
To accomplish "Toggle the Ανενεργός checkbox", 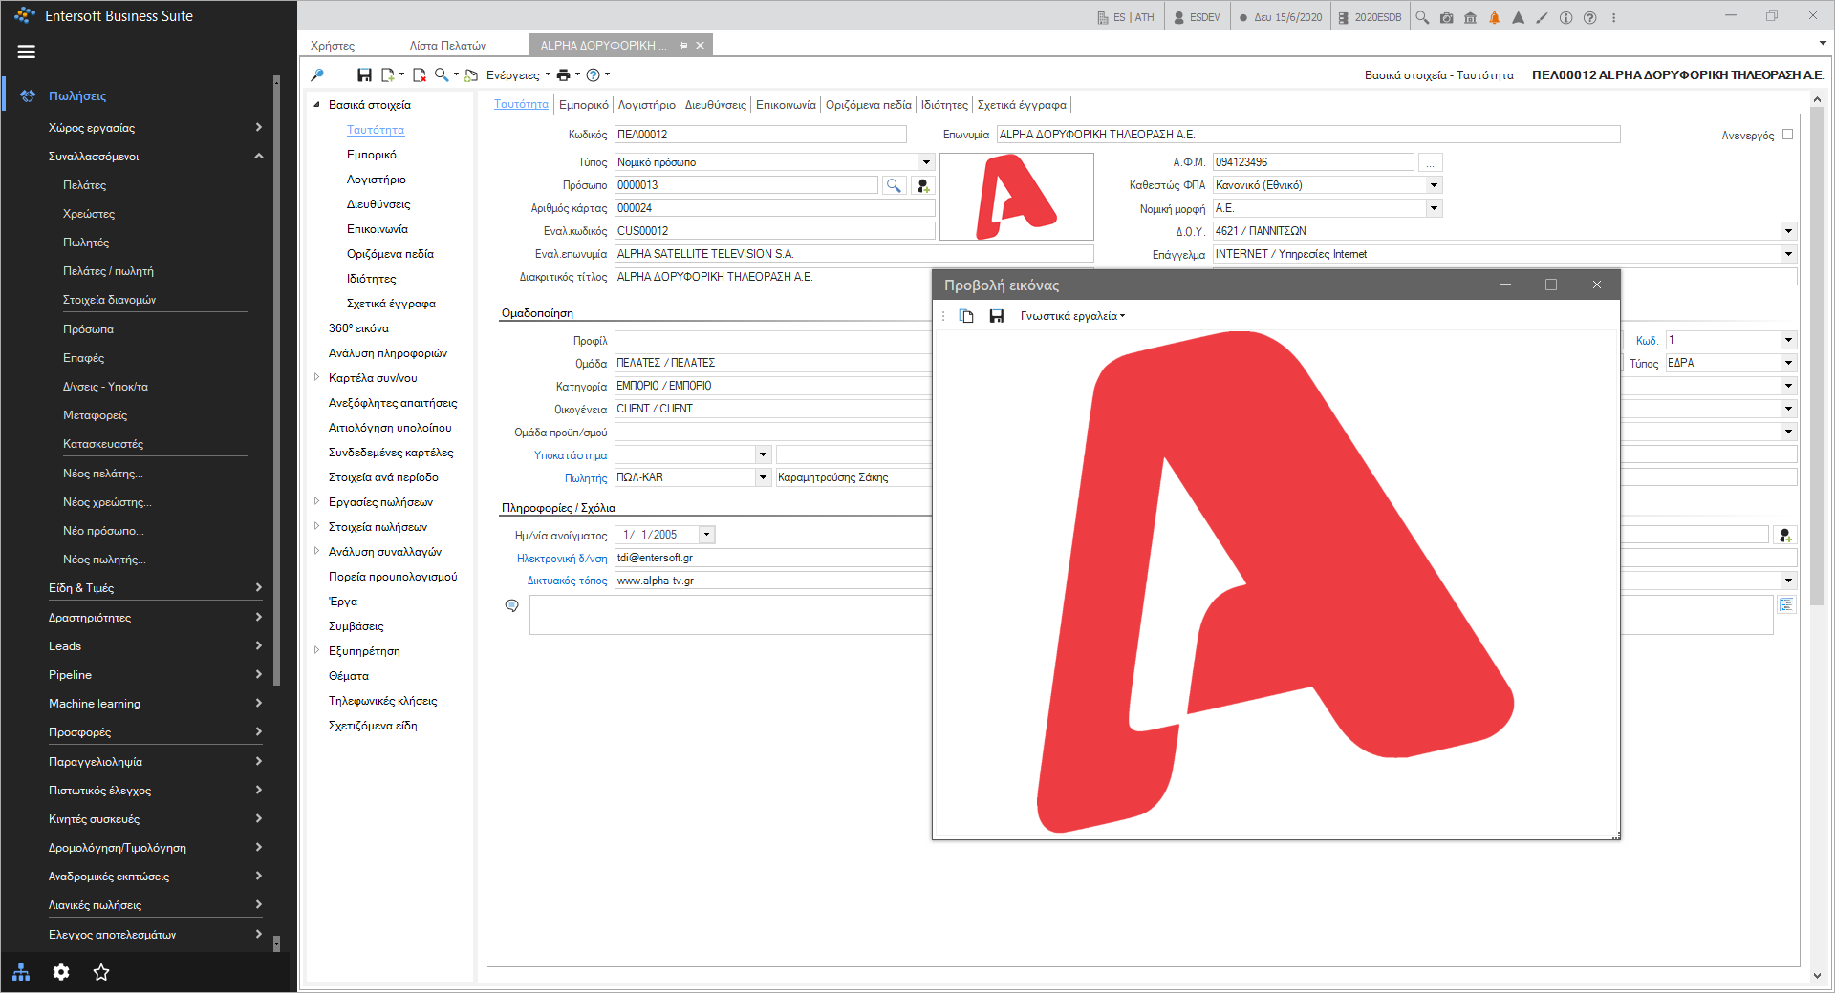I will coord(1787,135).
